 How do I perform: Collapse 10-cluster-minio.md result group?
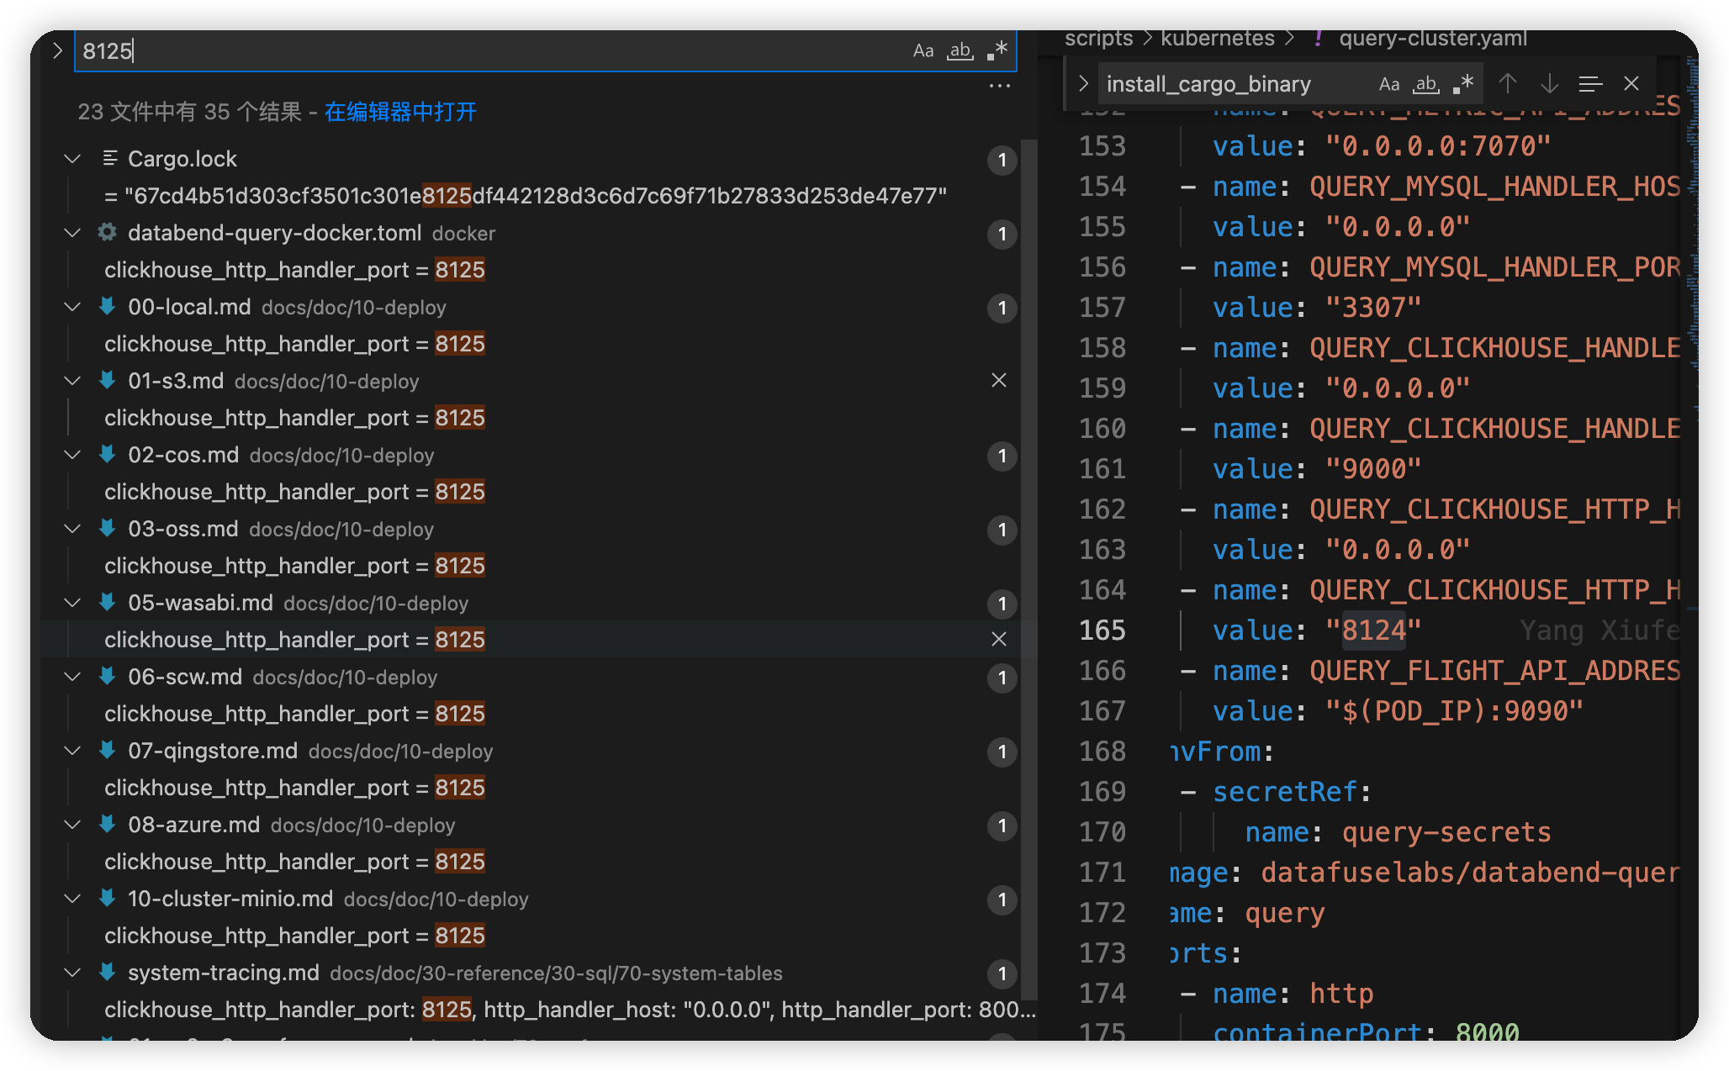click(x=73, y=899)
